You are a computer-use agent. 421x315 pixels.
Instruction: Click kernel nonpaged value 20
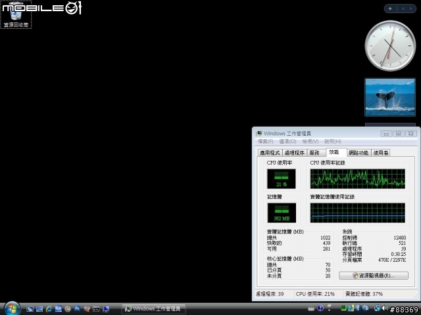pyautogui.click(x=328, y=276)
